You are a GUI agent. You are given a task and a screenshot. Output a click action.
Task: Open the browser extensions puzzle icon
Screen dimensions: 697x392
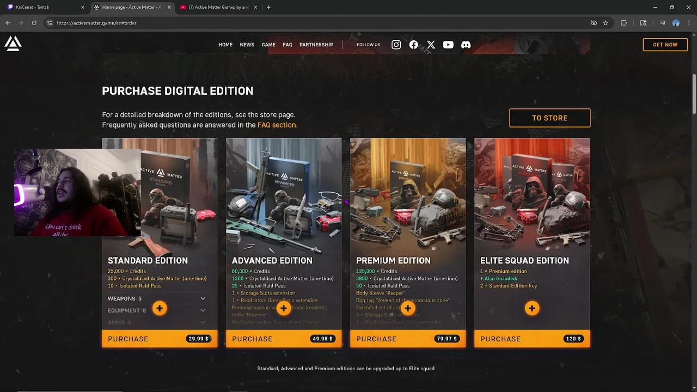coord(624,23)
